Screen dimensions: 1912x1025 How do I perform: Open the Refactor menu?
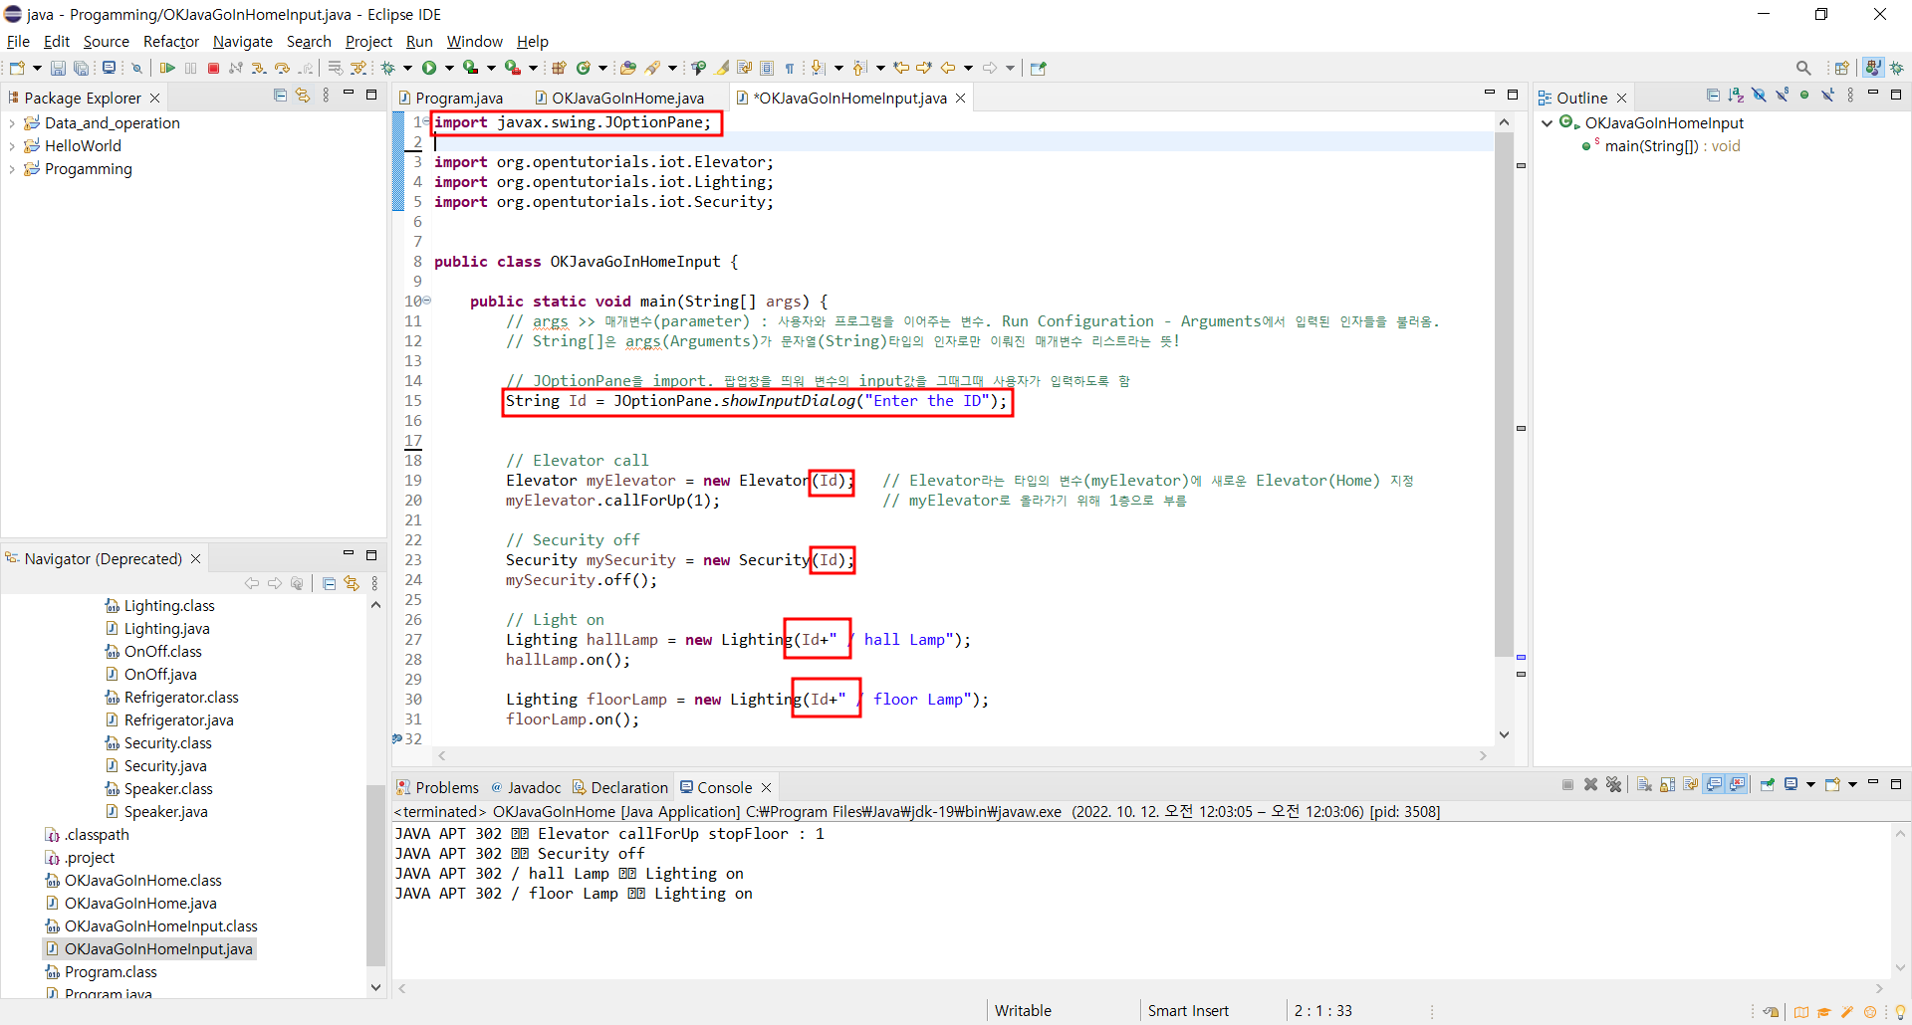171,41
